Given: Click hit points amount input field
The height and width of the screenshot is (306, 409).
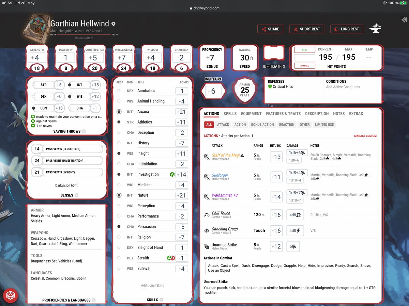Looking at the screenshot, I should [x=305, y=58].
